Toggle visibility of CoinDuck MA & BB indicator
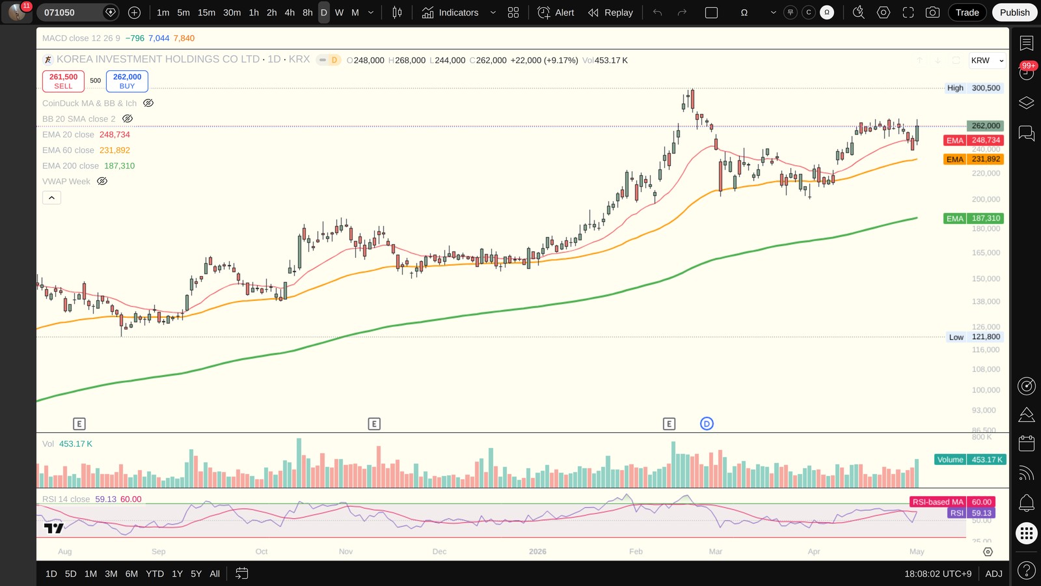Image resolution: width=1041 pixels, height=586 pixels. [148, 103]
